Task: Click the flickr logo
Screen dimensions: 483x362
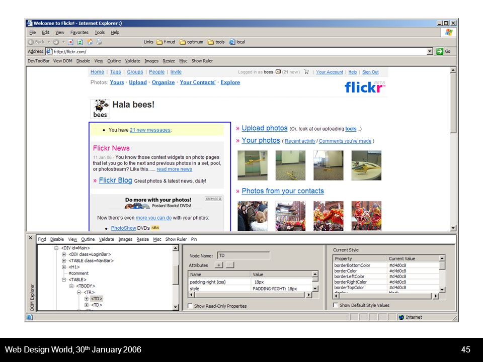Action: (365, 87)
